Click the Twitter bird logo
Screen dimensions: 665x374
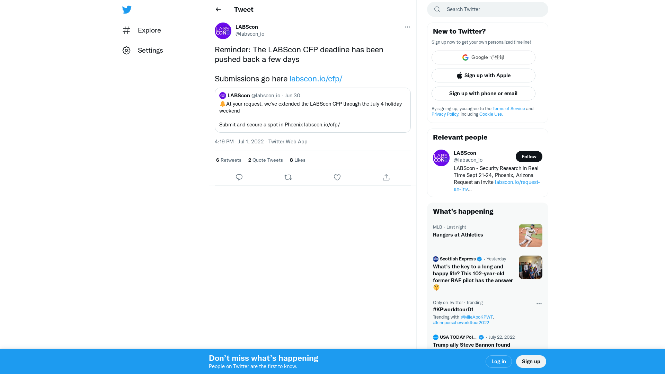(x=127, y=10)
